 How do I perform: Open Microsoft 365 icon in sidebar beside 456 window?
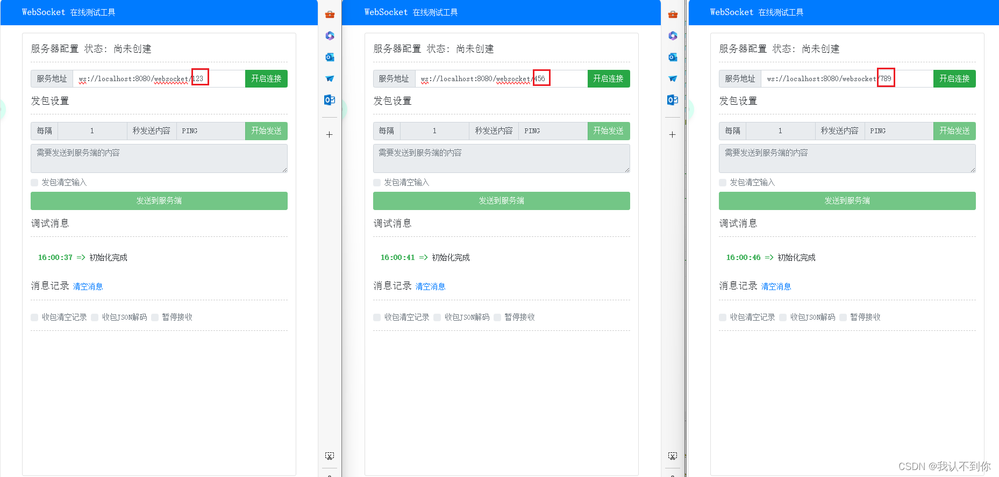click(x=673, y=35)
